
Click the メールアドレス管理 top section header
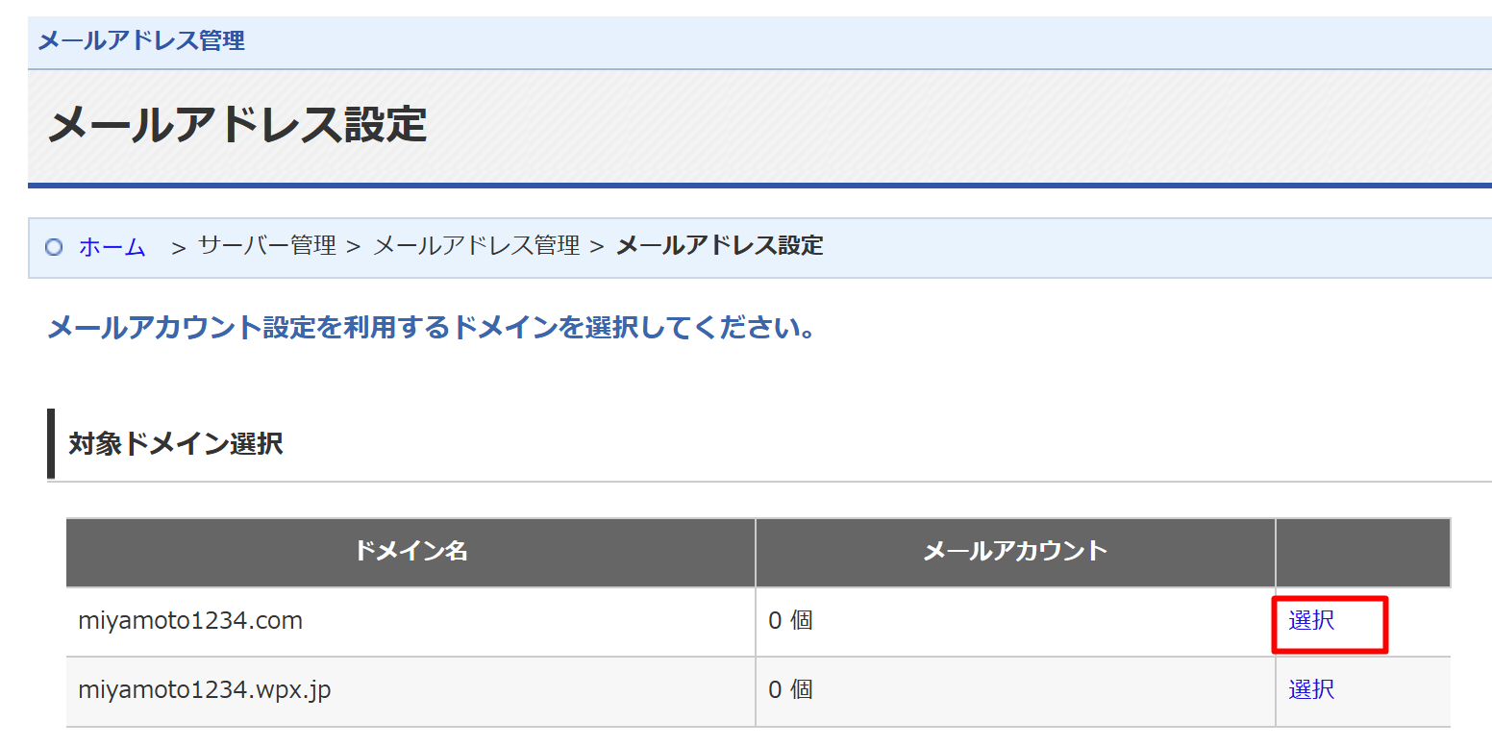[x=141, y=41]
